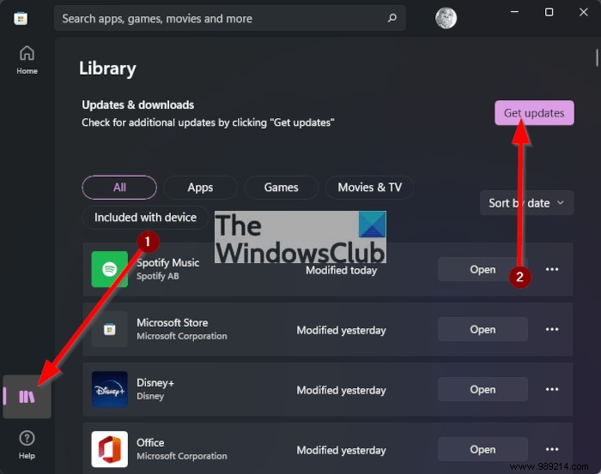Select the Games filter tab
The image size is (601, 474).
pyautogui.click(x=281, y=188)
